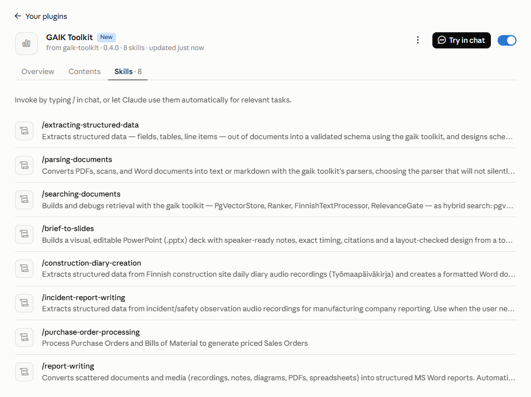Click the parsing-documents skill icon
Image resolution: width=531 pixels, height=397 pixels.
[x=25, y=165]
